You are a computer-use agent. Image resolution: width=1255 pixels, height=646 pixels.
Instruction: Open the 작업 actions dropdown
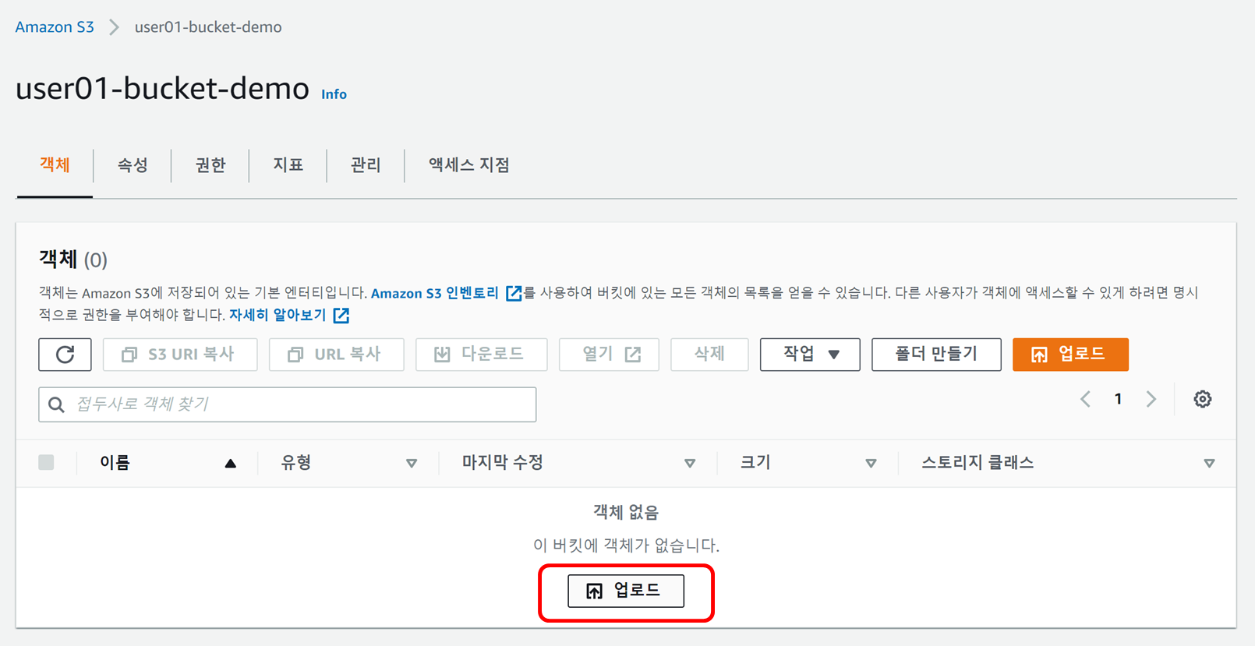[x=809, y=355]
